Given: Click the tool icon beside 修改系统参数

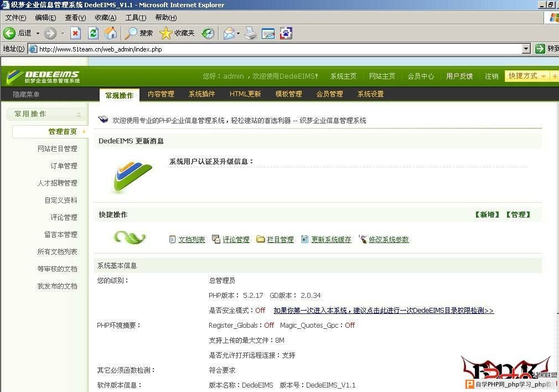Looking at the screenshot, I should [x=363, y=239].
